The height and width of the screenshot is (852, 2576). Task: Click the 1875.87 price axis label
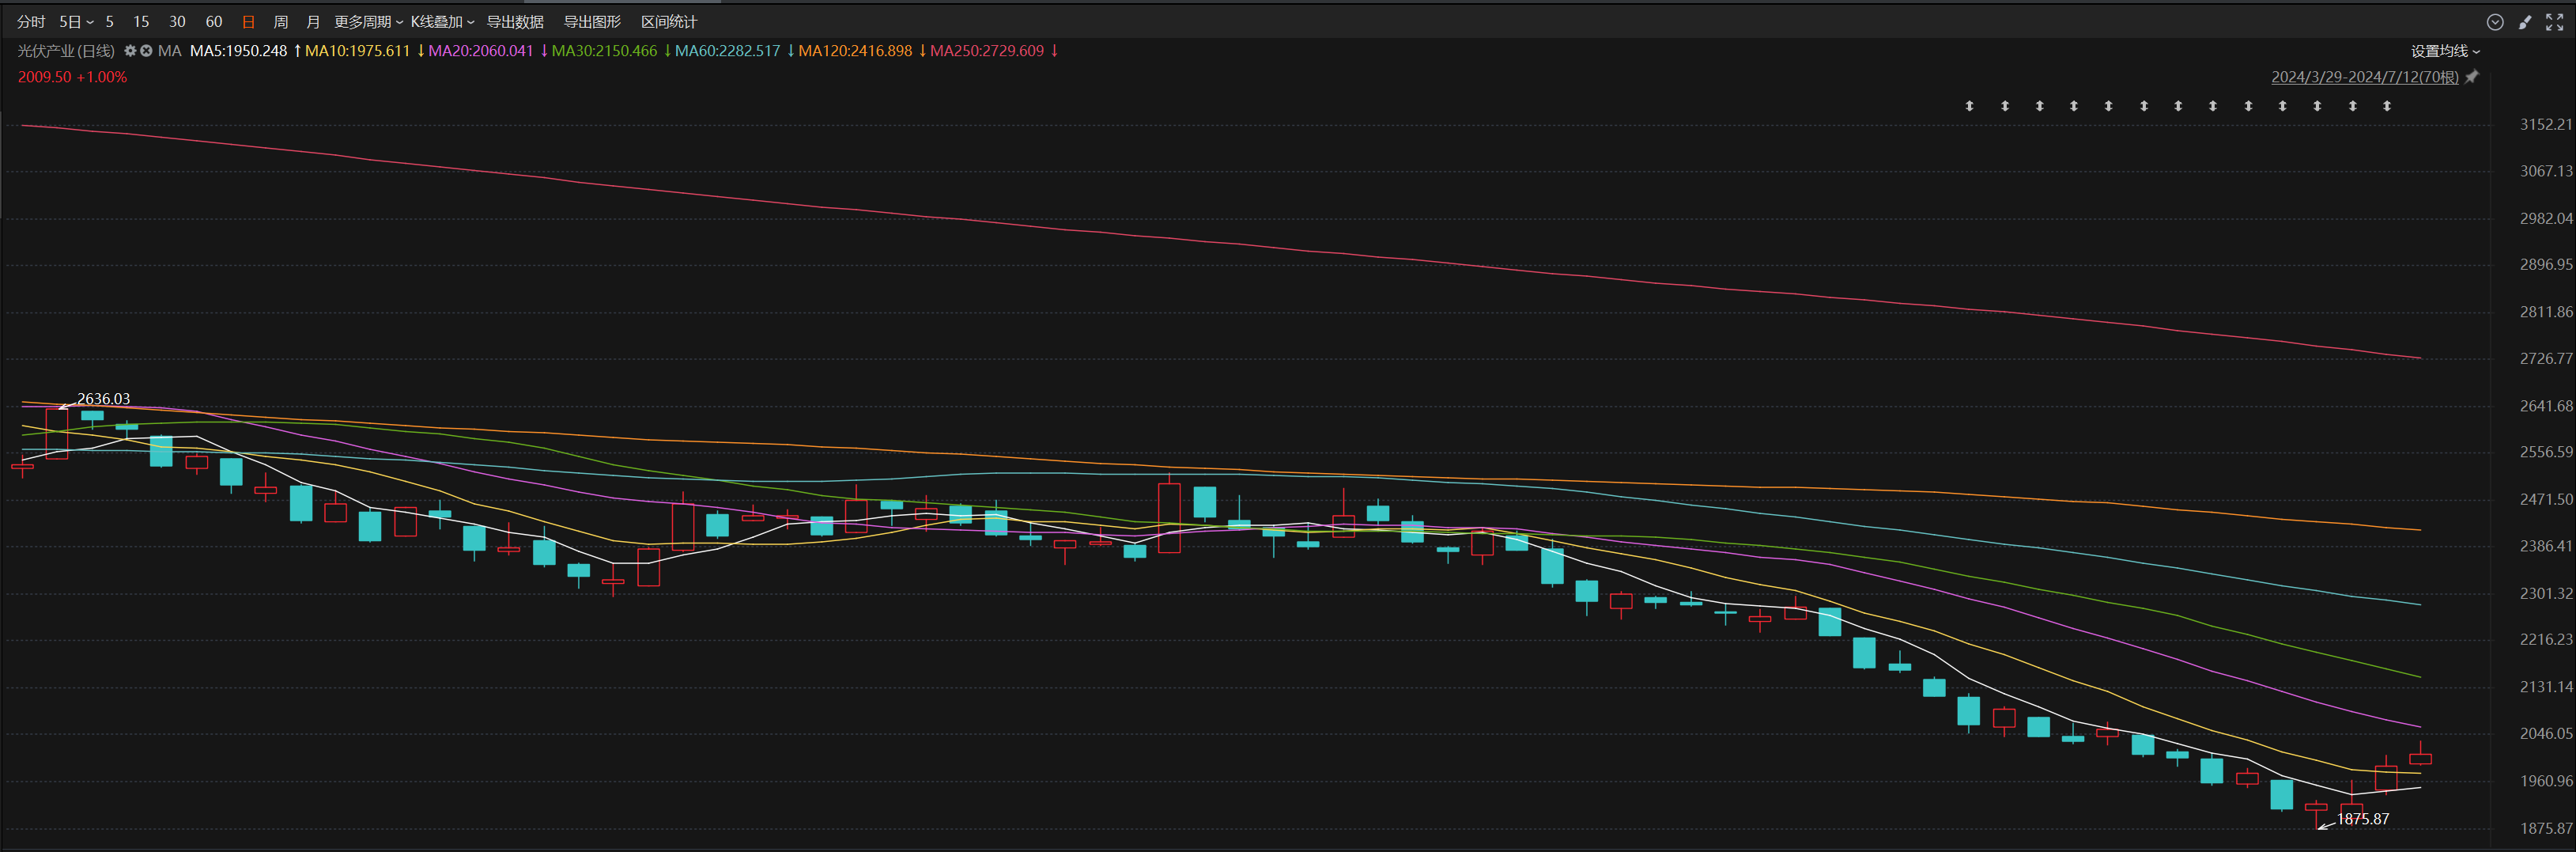coord(2546,828)
